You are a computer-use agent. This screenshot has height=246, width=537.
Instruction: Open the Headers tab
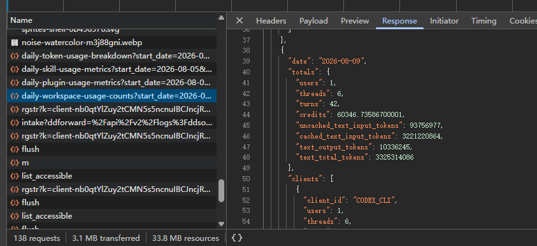point(271,21)
